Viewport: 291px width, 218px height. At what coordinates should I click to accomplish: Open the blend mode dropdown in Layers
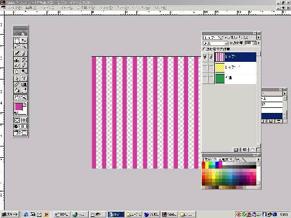pyautogui.click(x=215, y=43)
